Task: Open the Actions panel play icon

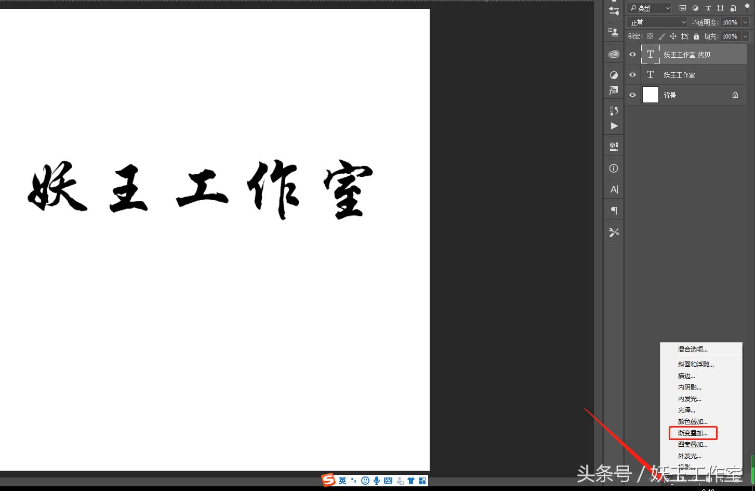Action: 614,126
